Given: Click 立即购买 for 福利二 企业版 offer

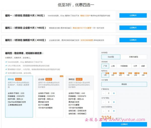Looking at the screenshot, I should 133,27.
